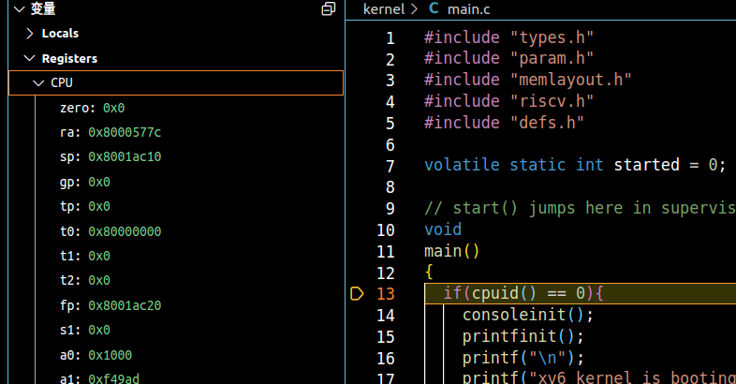Select the fp register value 0x8001ac20
The height and width of the screenshot is (384, 736).
(x=125, y=305)
